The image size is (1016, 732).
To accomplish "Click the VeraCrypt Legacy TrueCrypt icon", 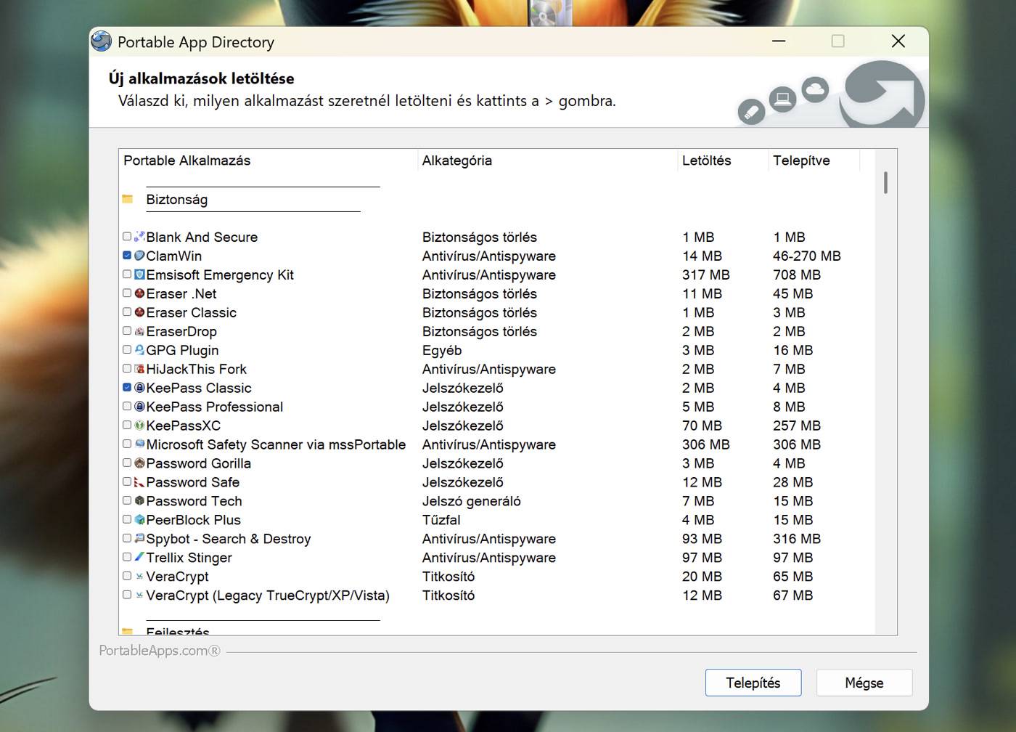I will point(140,595).
